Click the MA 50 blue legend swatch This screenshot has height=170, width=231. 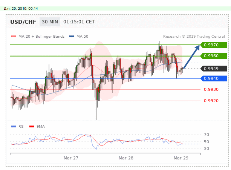(x=72, y=37)
